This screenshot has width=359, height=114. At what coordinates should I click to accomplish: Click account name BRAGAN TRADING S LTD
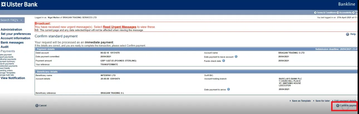pyautogui.click(x=291, y=53)
